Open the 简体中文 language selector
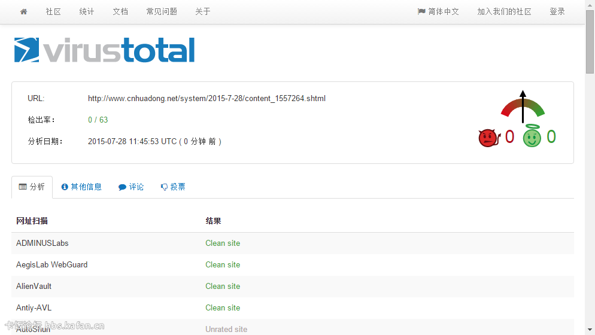The image size is (595, 335). (x=438, y=12)
